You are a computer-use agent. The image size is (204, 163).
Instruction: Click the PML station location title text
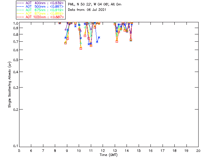(x=95, y=4)
